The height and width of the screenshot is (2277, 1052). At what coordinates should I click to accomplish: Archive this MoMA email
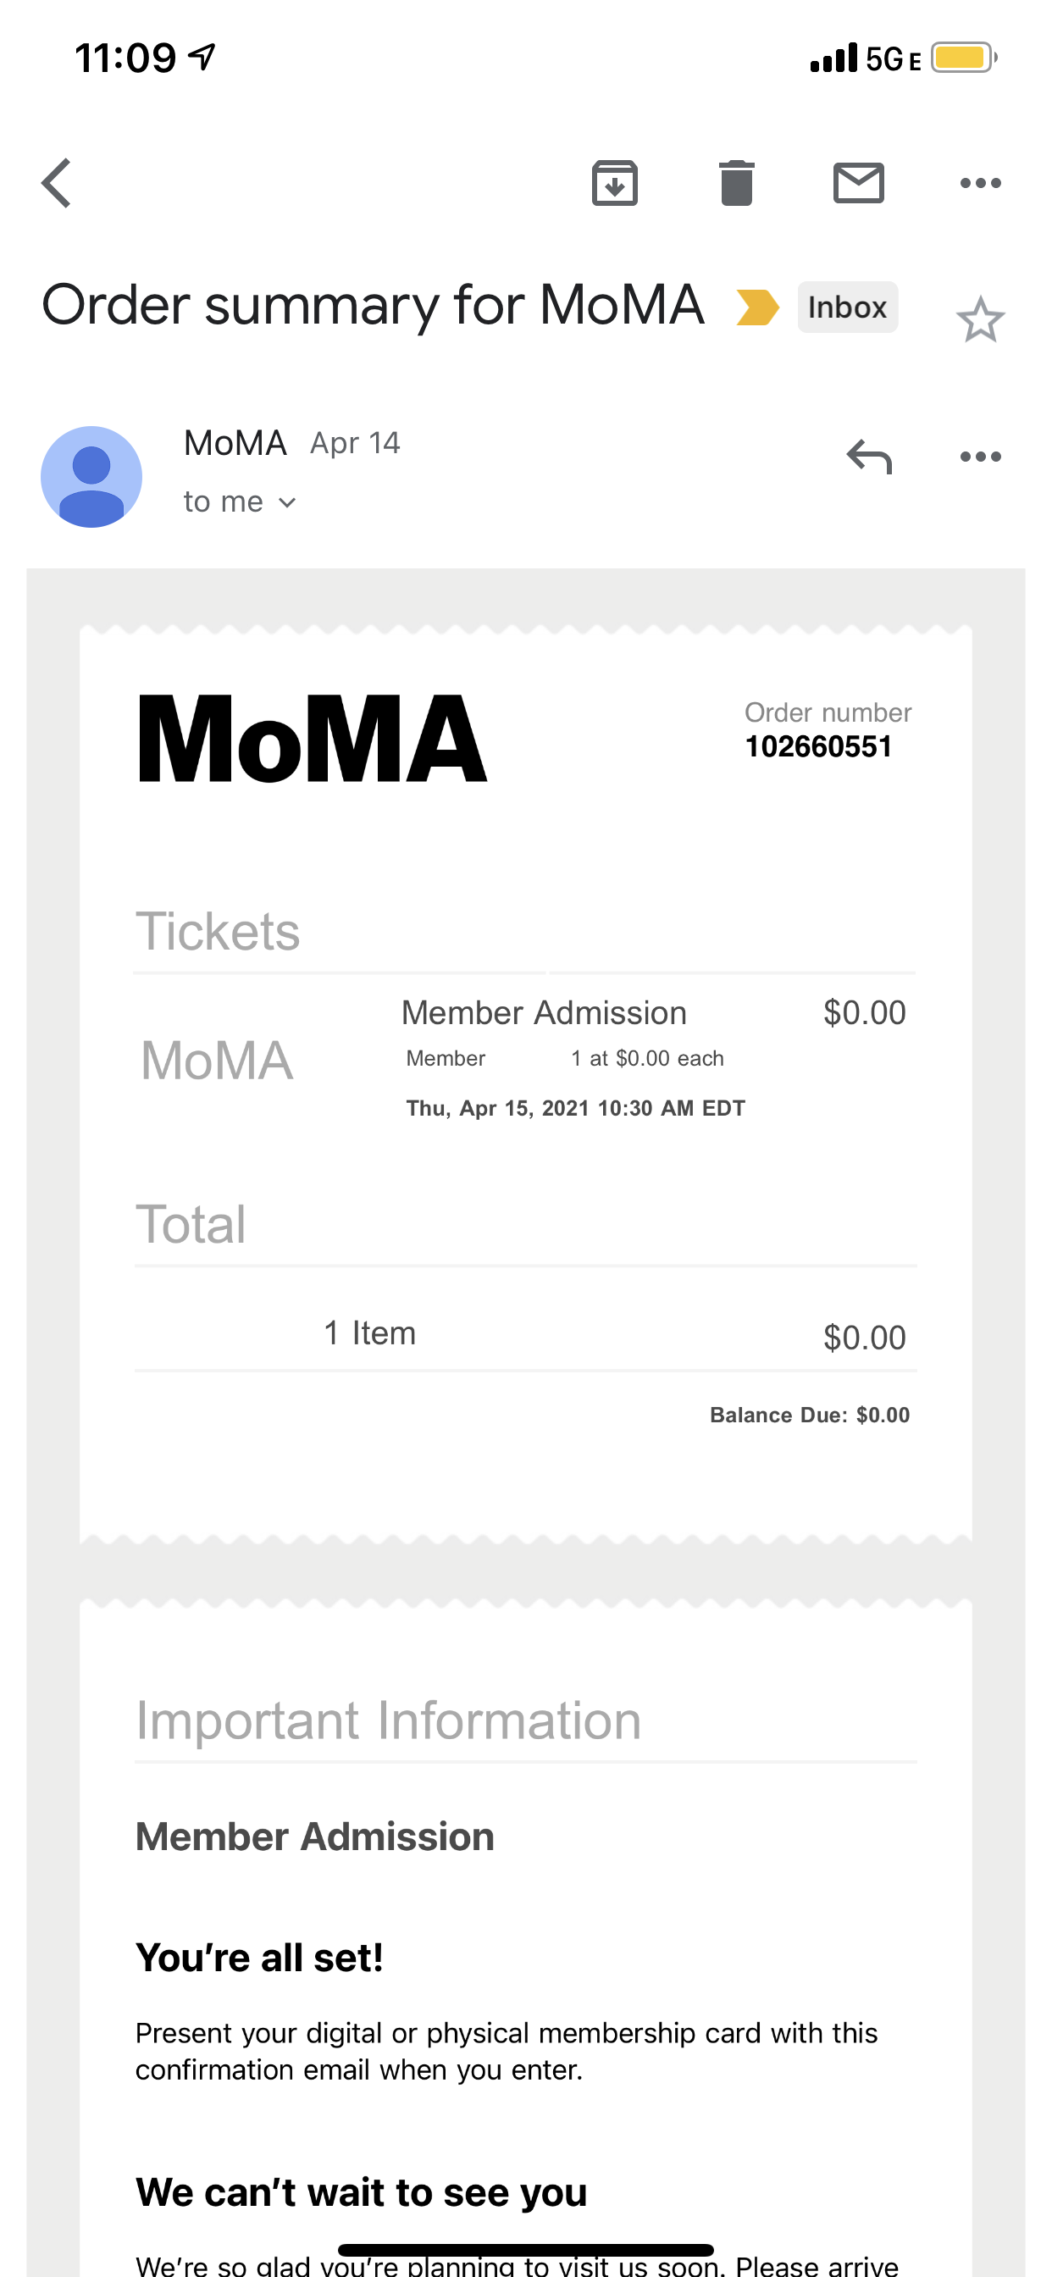(x=614, y=183)
